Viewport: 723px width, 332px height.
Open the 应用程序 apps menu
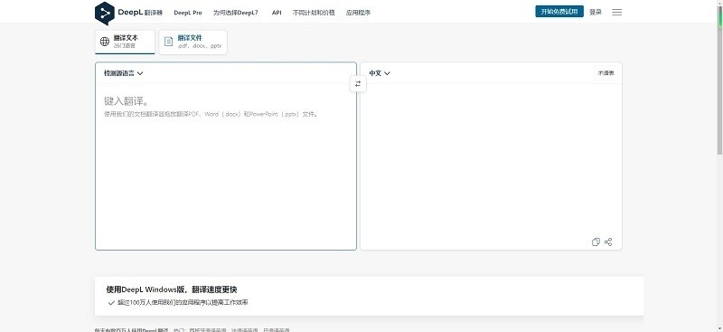[358, 13]
